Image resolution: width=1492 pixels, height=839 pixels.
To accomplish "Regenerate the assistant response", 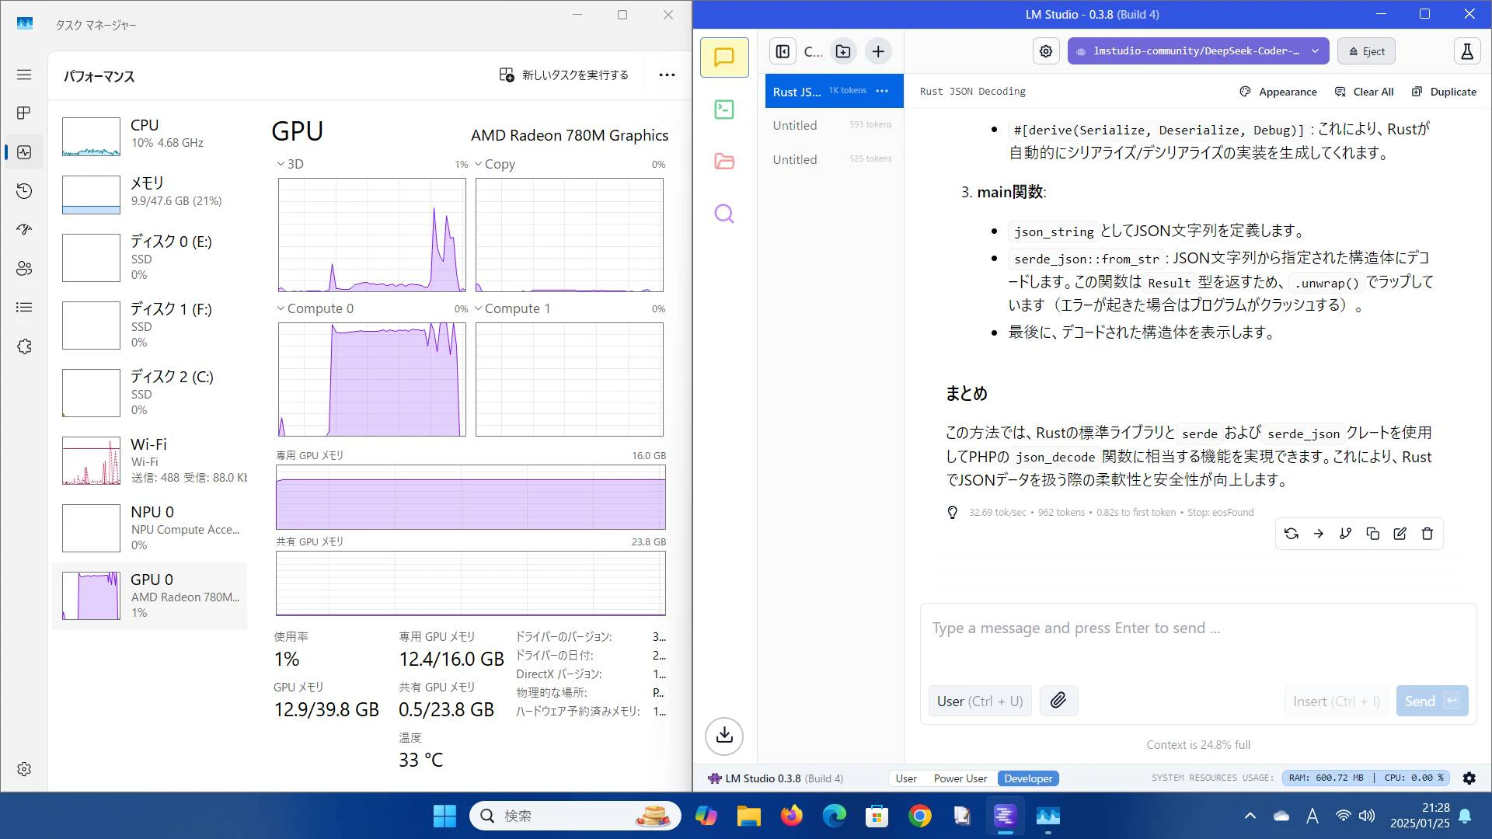I will pos(1292,534).
